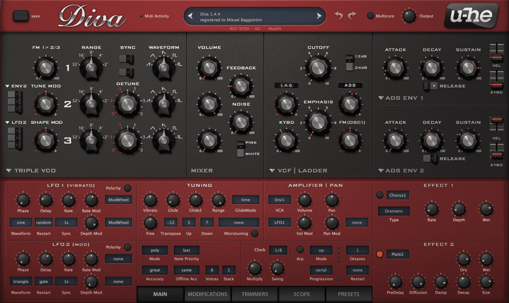Open the Dramatic chorus Type dropdown

pyautogui.click(x=394, y=211)
